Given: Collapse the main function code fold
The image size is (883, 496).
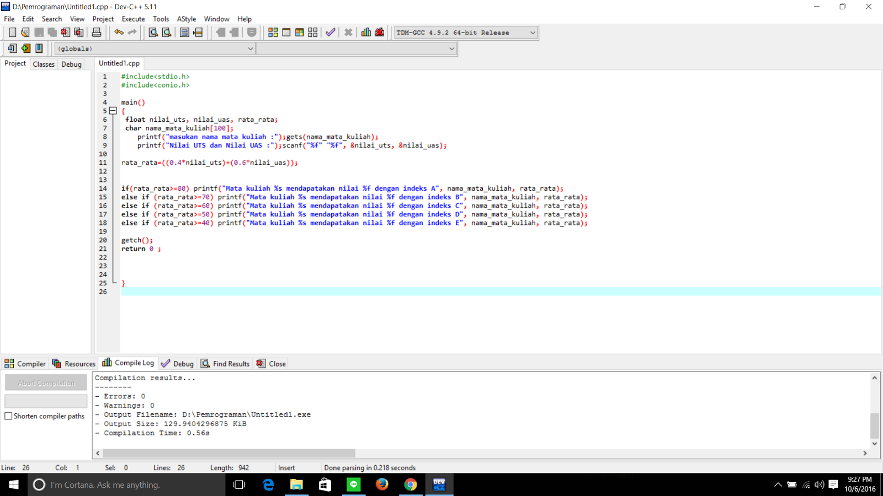Looking at the screenshot, I should click(x=113, y=110).
